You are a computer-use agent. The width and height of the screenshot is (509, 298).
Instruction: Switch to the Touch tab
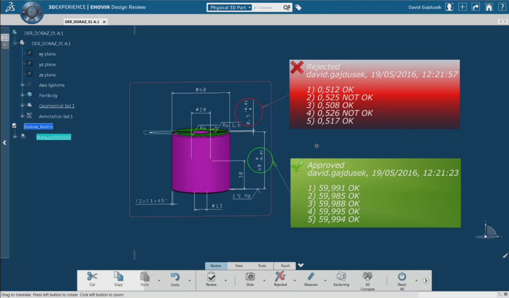coord(285,266)
